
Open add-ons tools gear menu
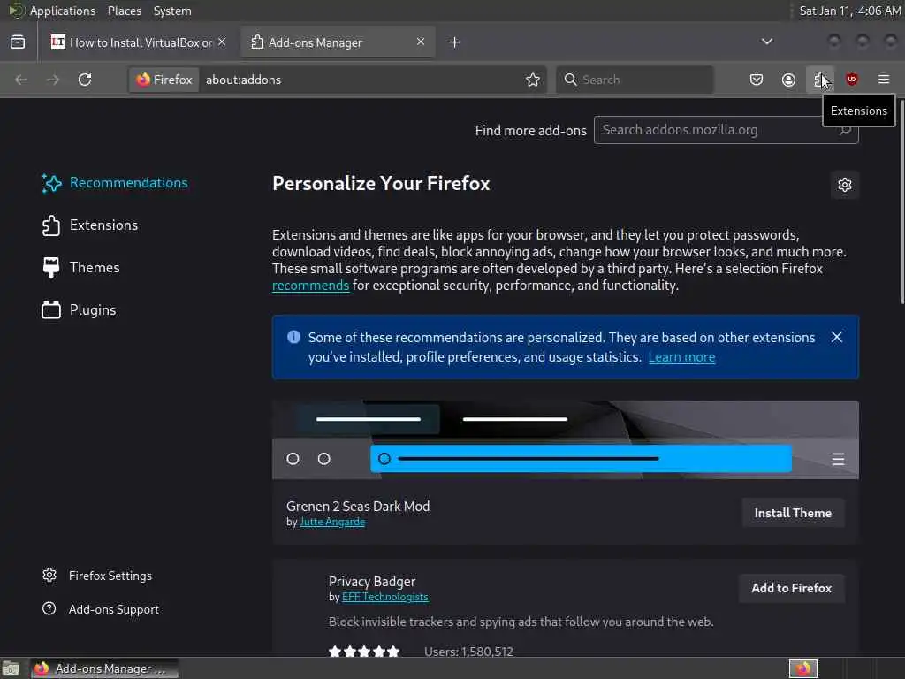click(845, 185)
